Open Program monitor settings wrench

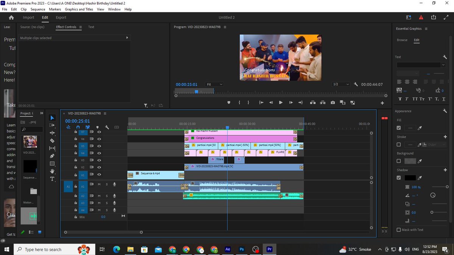[x=355, y=84]
